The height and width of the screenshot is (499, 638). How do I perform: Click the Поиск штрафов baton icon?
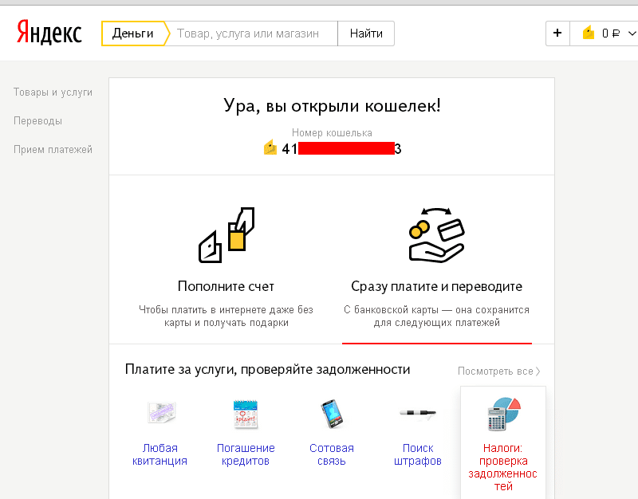(417, 413)
